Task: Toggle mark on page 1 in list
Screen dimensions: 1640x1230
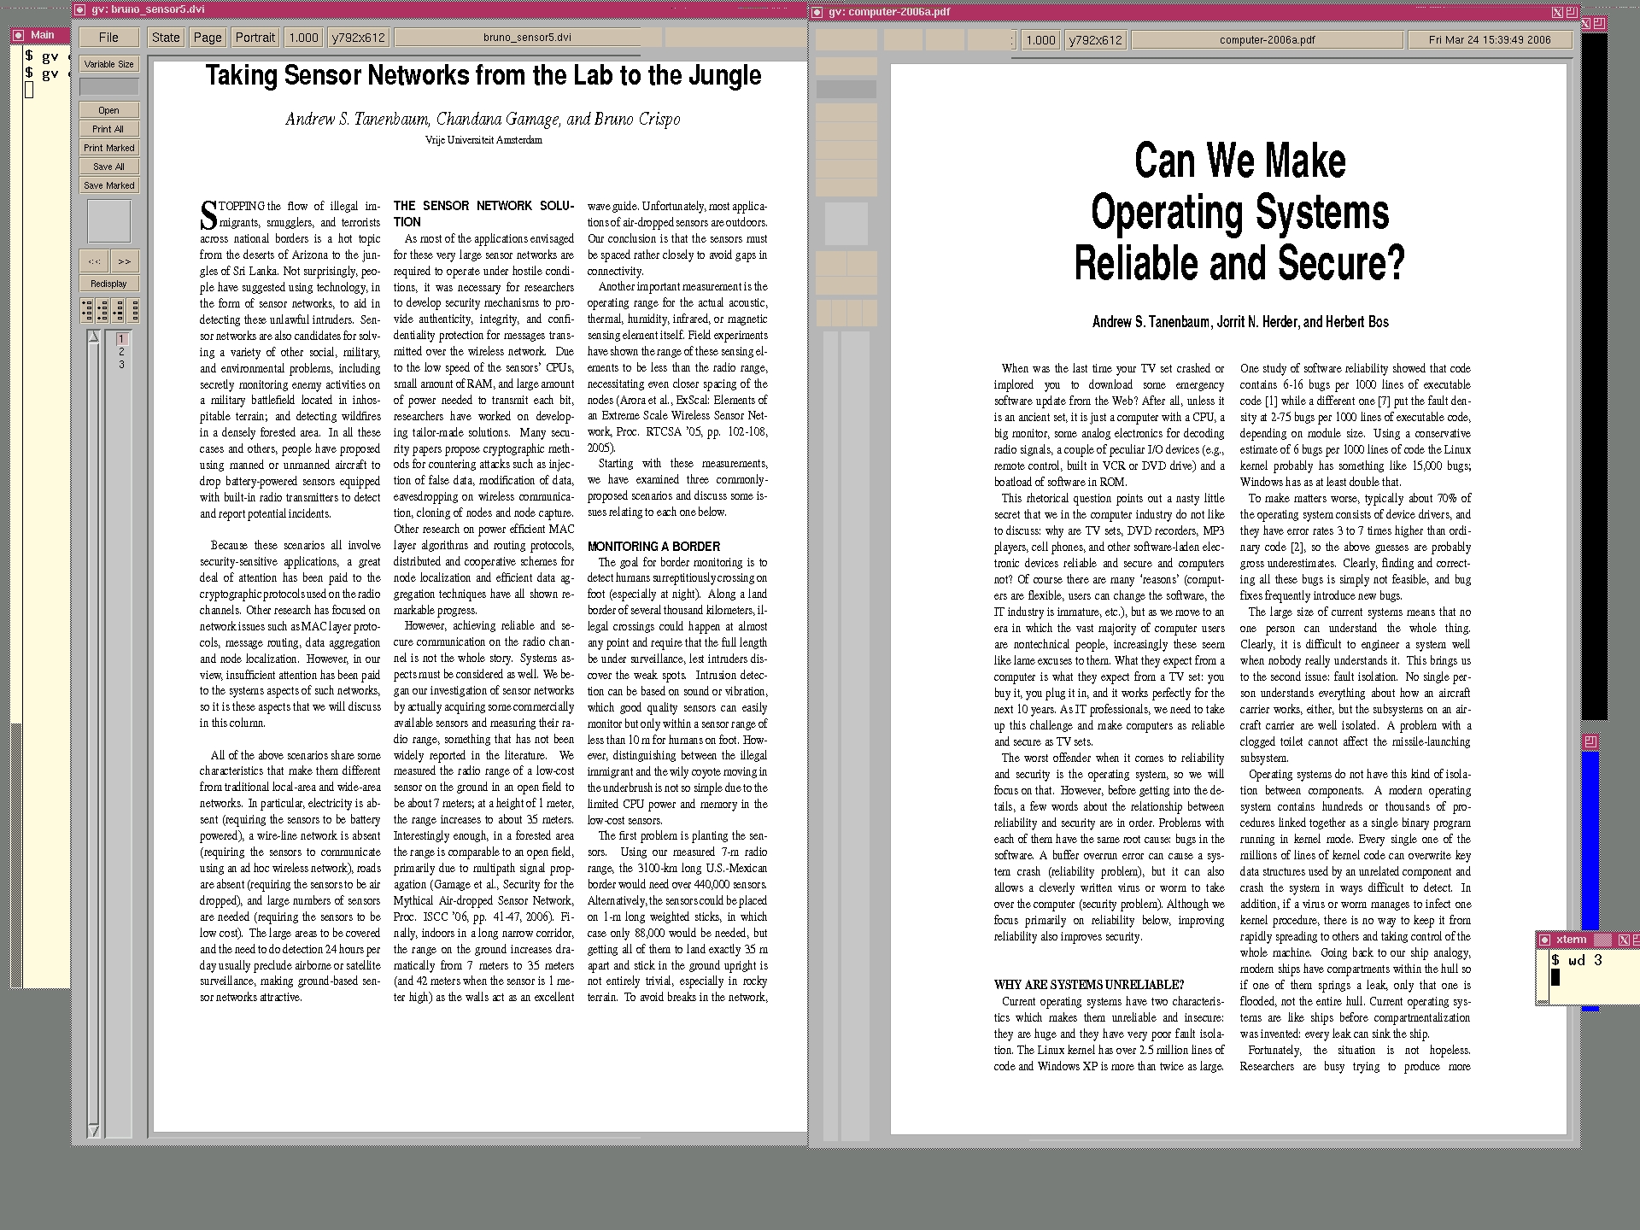Action: (x=121, y=339)
